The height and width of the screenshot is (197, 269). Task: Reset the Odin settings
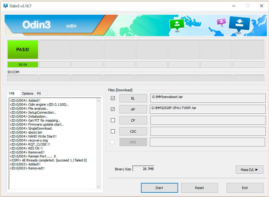[x=200, y=188]
